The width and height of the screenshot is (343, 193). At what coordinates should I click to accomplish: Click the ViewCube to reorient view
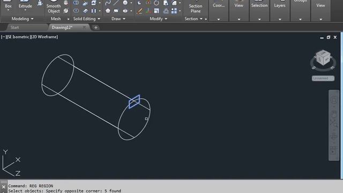pyautogui.click(x=323, y=57)
